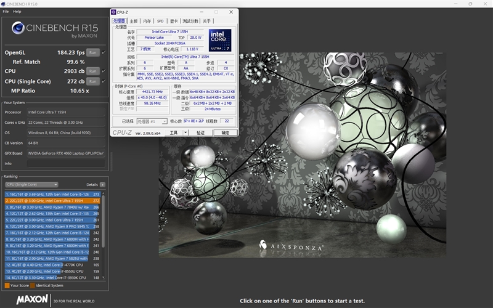The width and height of the screenshot is (493, 308).
Task: Select ranking row Intel Core i7-3930K
Action: (52, 278)
